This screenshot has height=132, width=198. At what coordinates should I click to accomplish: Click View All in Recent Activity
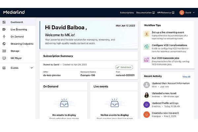186,77
